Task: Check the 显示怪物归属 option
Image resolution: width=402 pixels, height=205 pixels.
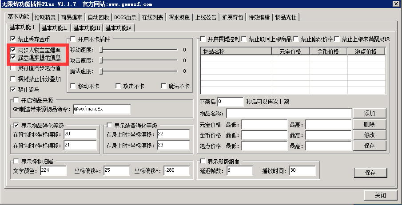Action: click(16, 162)
